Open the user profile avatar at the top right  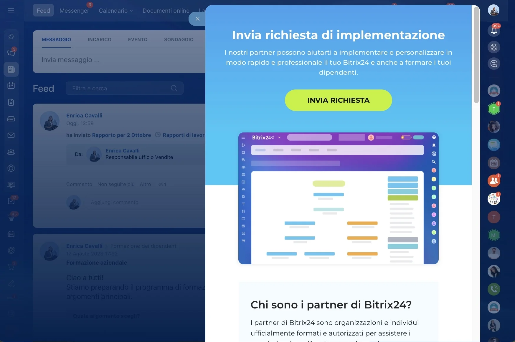coord(493,10)
